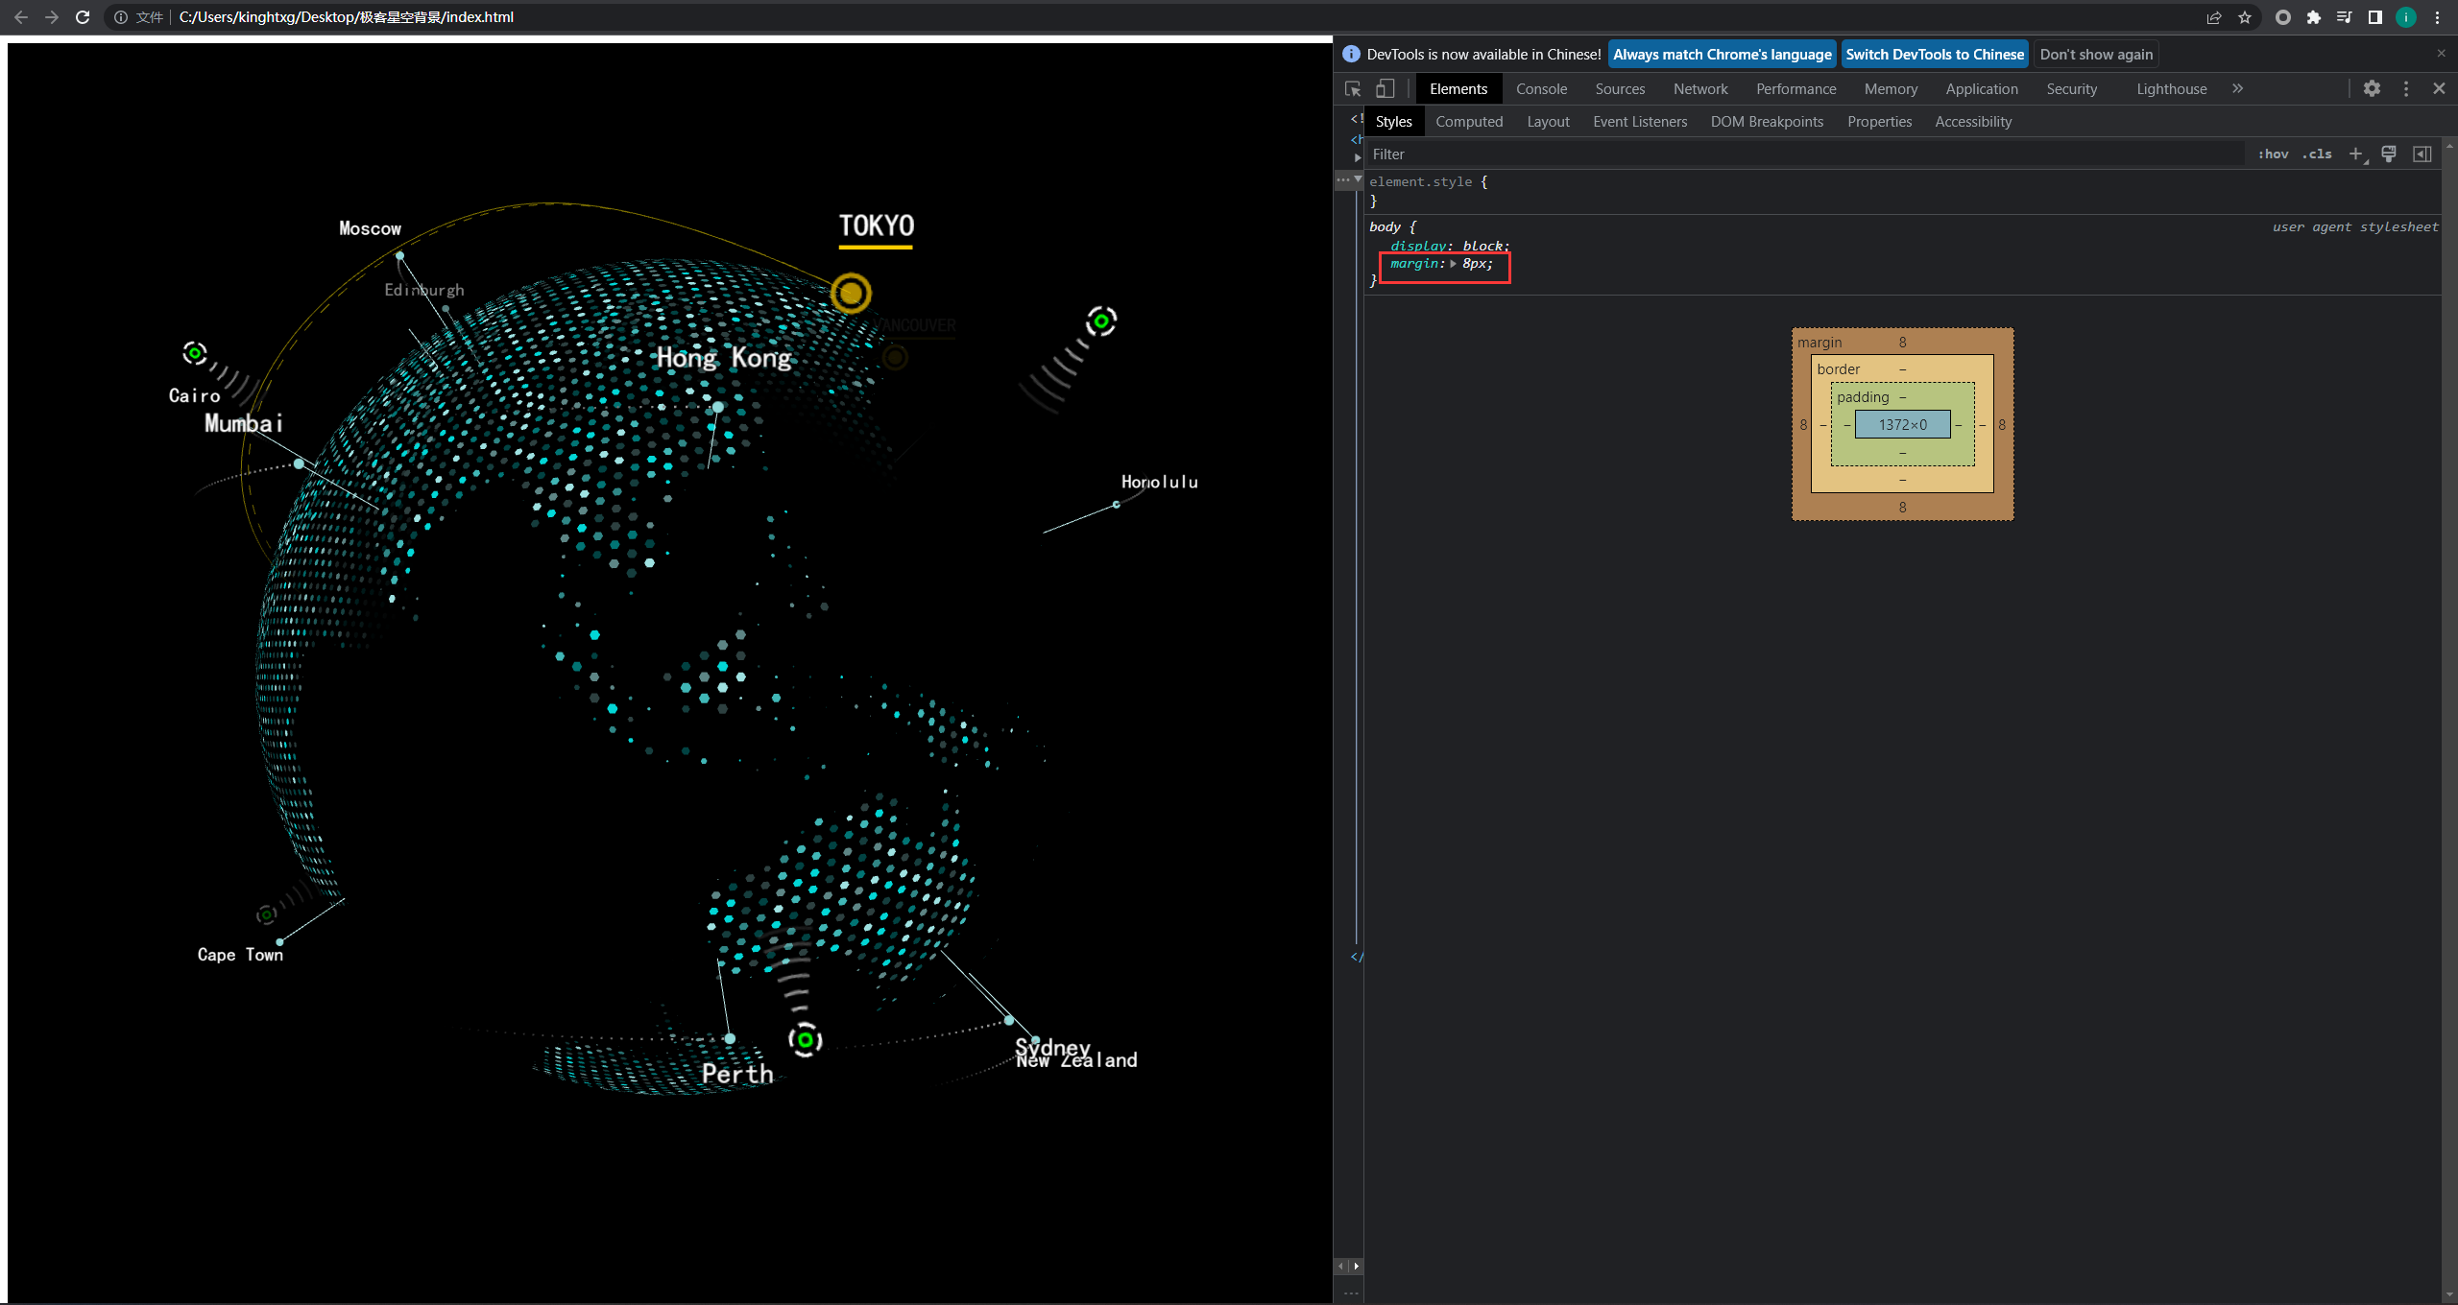The height and width of the screenshot is (1305, 2458).
Task: Switch to the Computed sub-tab
Action: point(1469,122)
